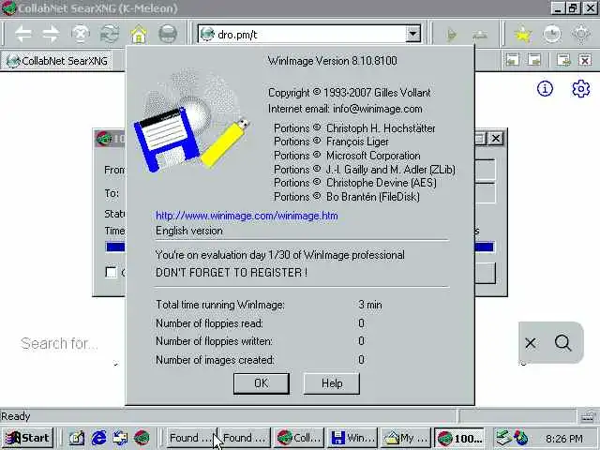Open the SearXNG preferences gear icon
The height and width of the screenshot is (450, 600).
pos(580,89)
